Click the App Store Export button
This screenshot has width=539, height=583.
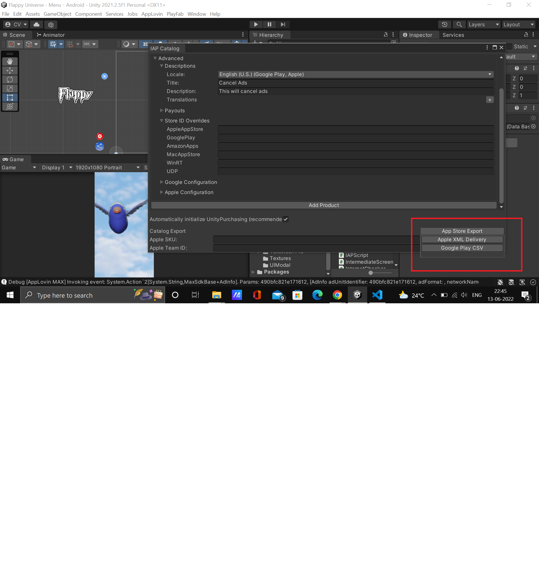coord(462,231)
